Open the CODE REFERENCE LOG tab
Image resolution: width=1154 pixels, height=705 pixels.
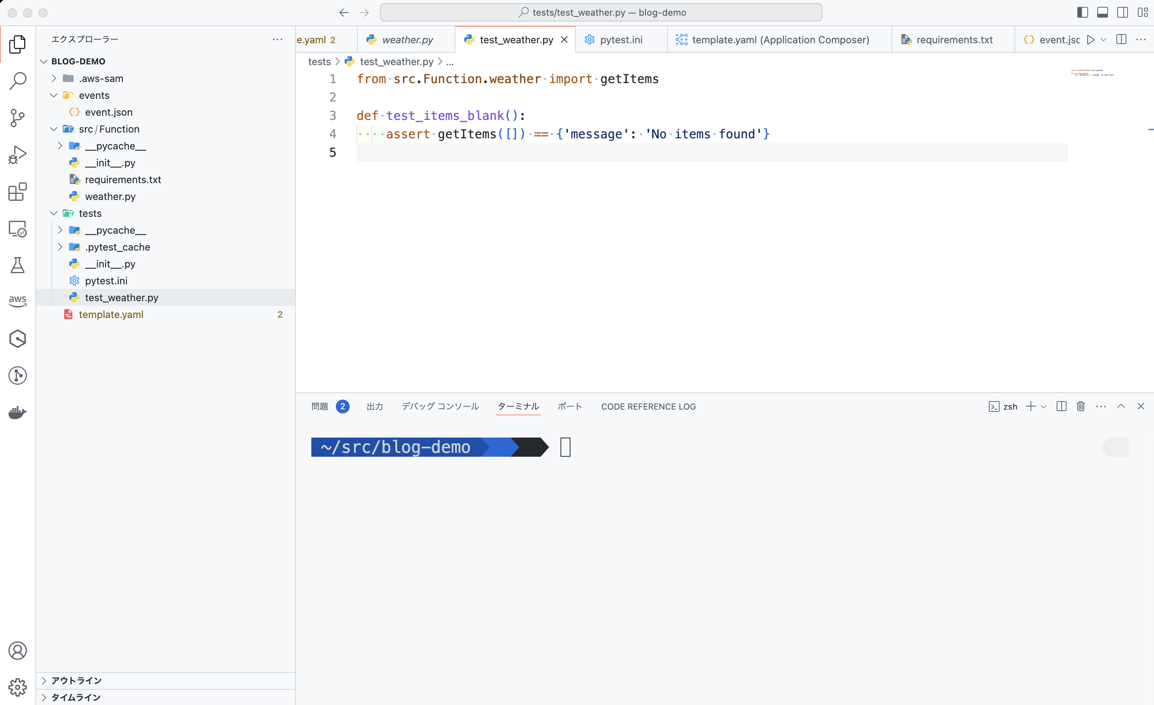point(648,407)
